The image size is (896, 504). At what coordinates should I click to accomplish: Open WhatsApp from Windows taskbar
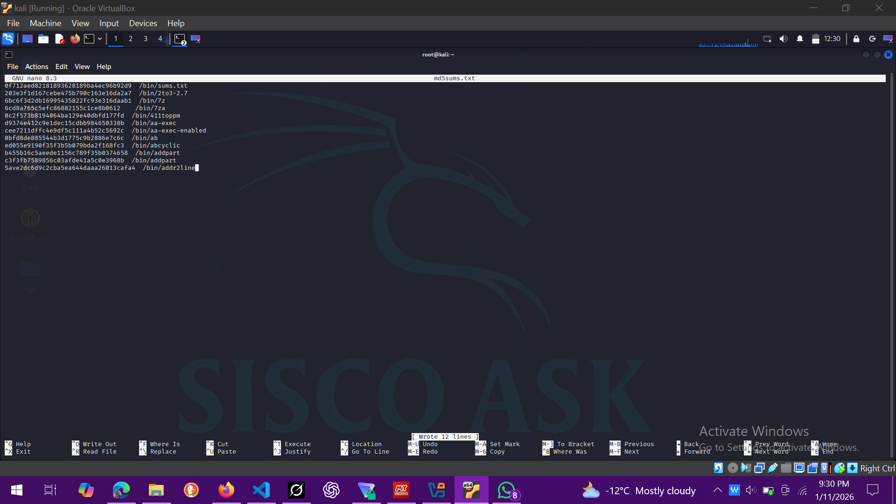click(507, 490)
